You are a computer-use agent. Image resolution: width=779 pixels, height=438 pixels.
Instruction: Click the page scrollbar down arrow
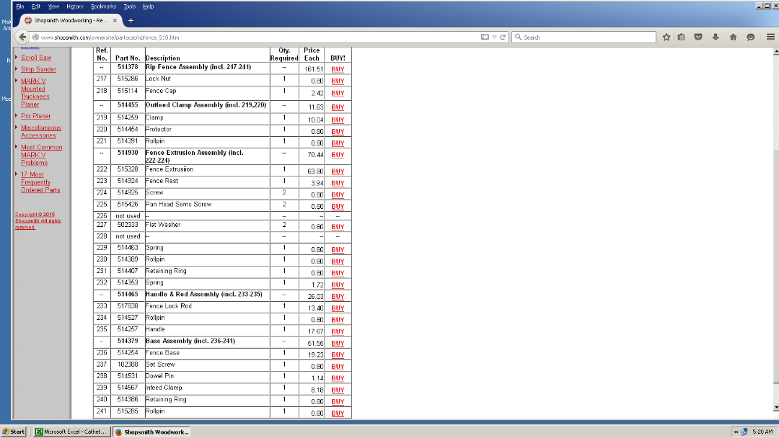coord(776,407)
